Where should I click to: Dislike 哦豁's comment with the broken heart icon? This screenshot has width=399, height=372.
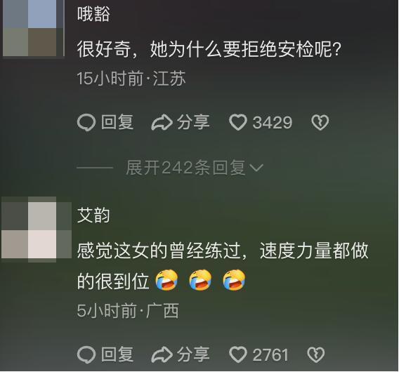pos(320,122)
